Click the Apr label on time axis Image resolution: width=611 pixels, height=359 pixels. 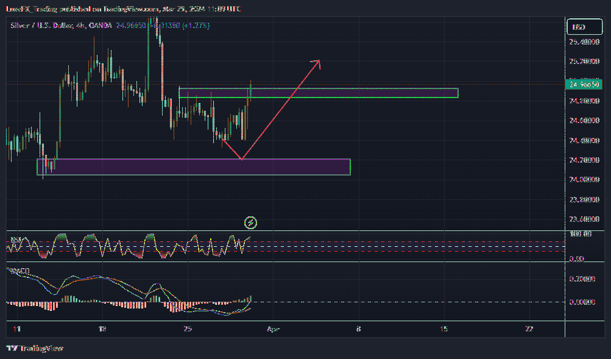(273, 329)
